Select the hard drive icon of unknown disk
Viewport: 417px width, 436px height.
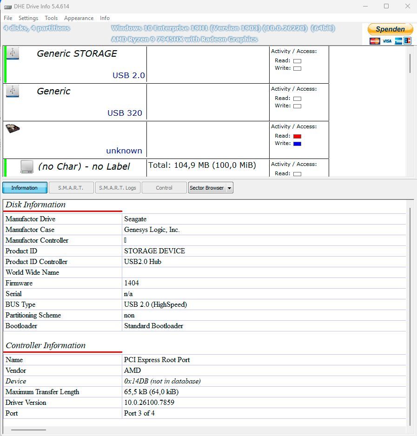(x=13, y=128)
